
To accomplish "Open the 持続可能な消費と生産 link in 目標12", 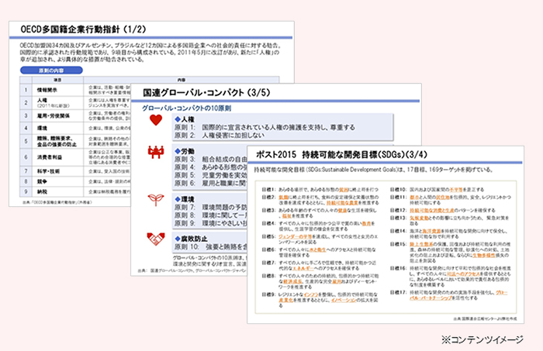I will click(432, 210).
